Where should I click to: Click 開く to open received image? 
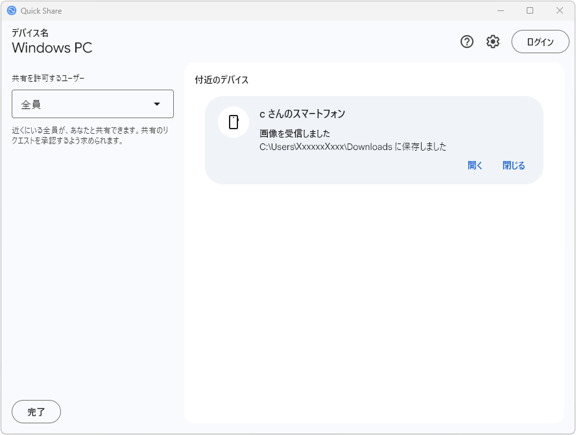click(475, 166)
